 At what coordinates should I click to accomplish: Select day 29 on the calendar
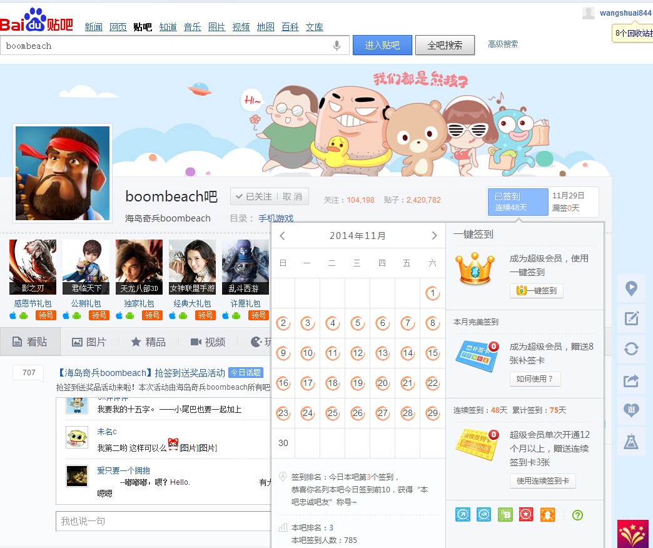(433, 413)
